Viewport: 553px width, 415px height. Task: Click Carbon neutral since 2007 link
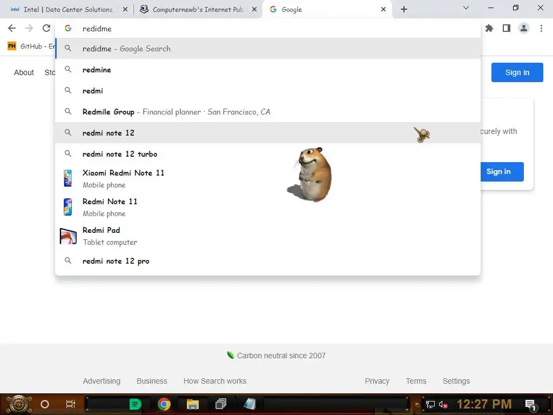276,356
